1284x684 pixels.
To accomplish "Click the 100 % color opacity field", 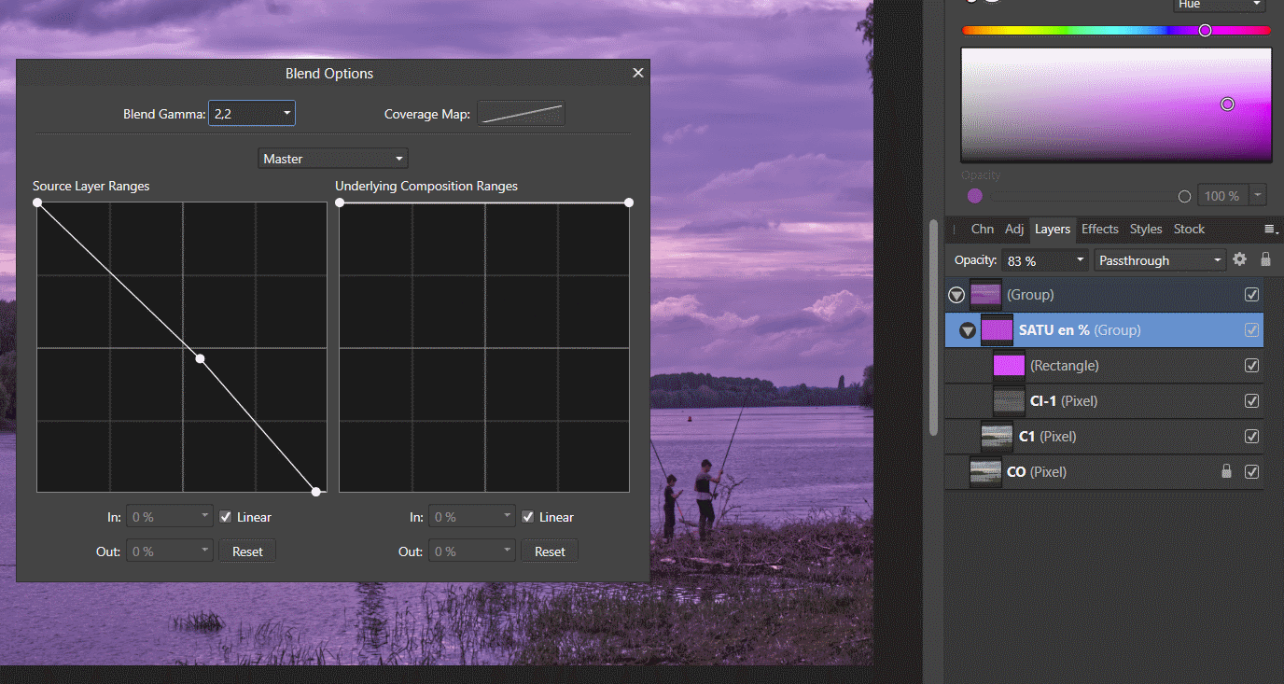I will (1221, 196).
